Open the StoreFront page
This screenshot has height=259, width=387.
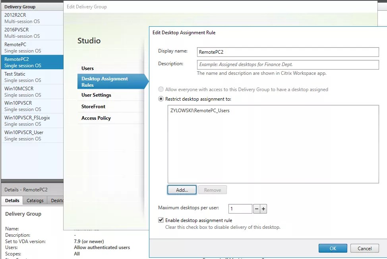click(111, 107)
